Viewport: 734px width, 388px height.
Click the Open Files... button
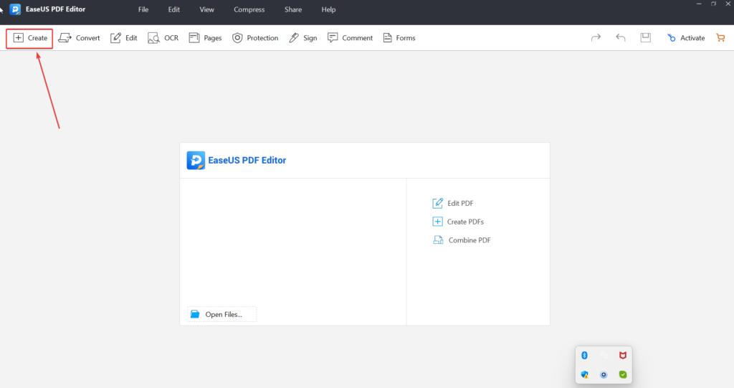222,314
